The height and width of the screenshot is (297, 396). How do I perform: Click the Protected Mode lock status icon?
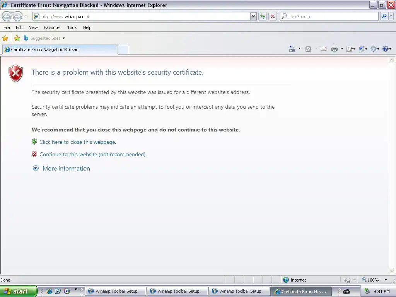[348, 280]
